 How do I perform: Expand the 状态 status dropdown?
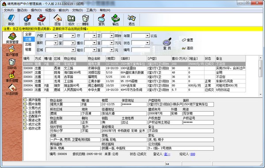(x=148, y=43)
